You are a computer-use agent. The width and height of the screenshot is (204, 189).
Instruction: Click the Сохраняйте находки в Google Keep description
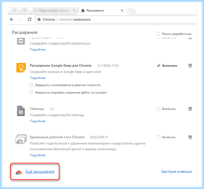[65, 72]
